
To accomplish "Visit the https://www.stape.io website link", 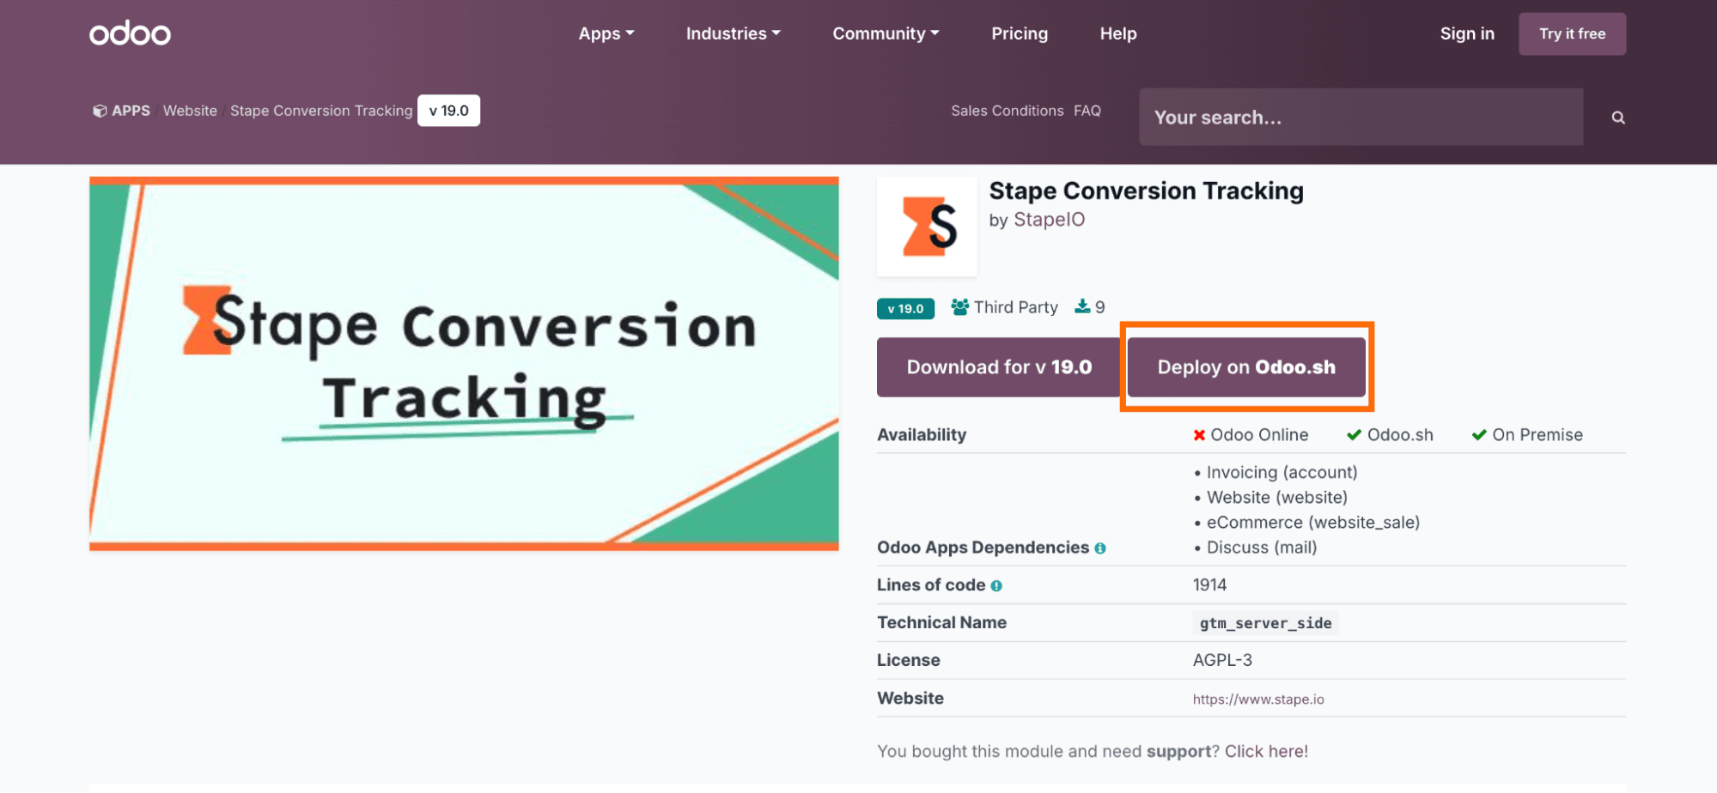I will coord(1258,699).
